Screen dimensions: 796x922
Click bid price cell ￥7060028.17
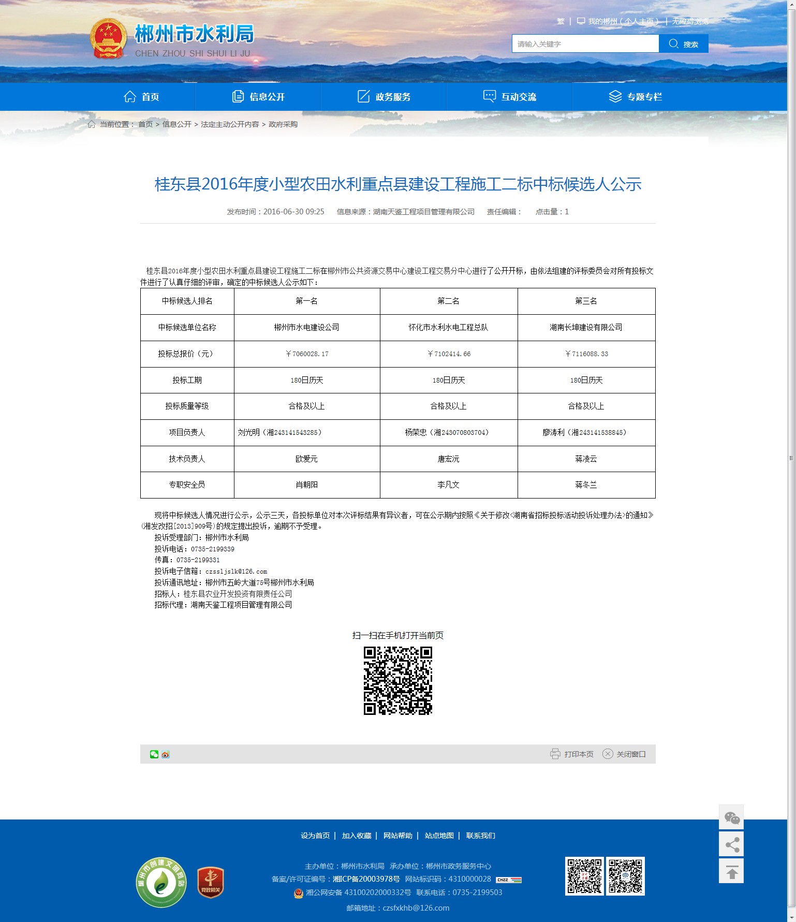point(307,354)
